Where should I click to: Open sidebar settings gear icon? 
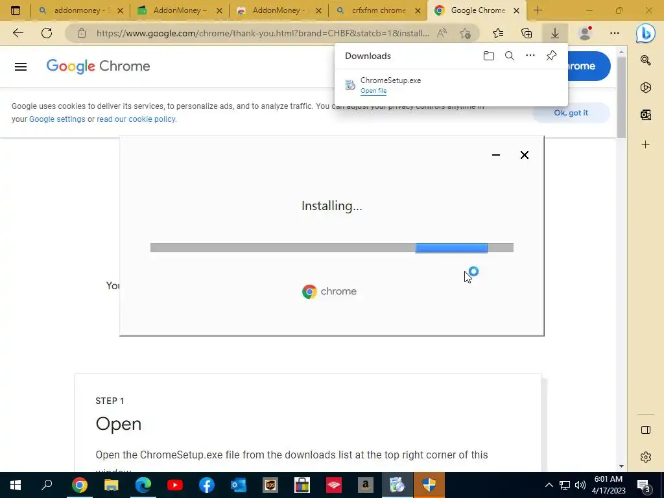(x=645, y=457)
